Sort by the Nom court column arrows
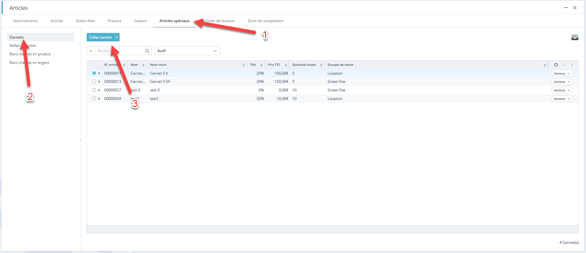The width and height of the screenshot is (586, 253). pyautogui.click(x=243, y=65)
